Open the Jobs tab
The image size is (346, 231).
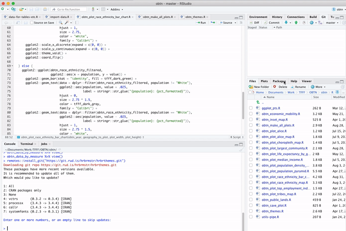click(x=44, y=144)
